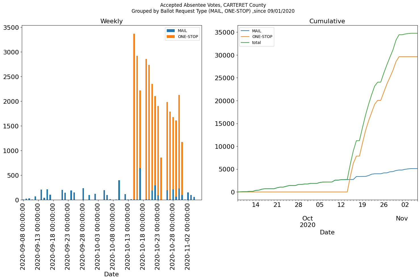420x280 pixels.
Task: Click the '2020-09-28 00:00:00' x-axis label
Action: 82,237
